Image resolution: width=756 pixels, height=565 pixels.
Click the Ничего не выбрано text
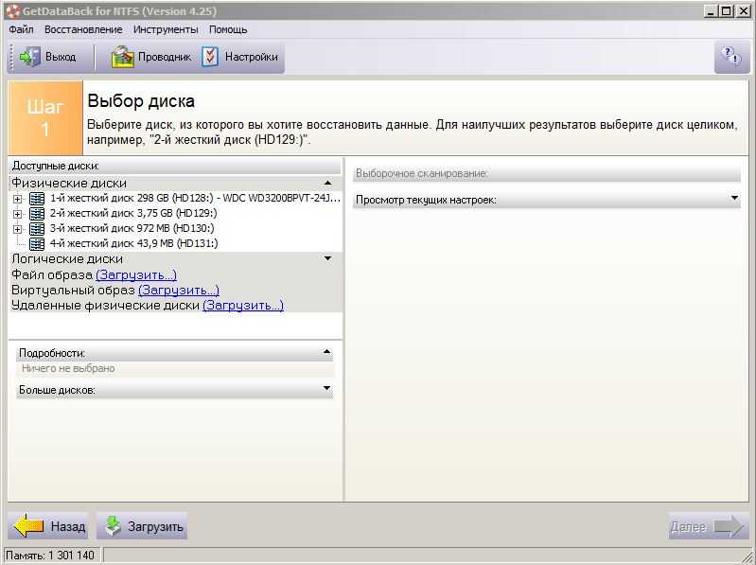pyautogui.click(x=68, y=368)
